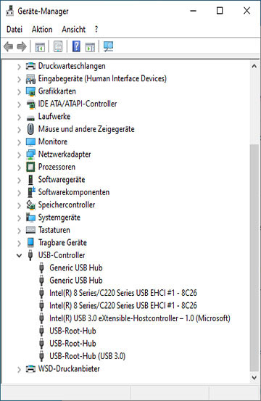This screenshot has width=261, height=401.
Task: Expand the WSD-Druckanbieter node
Action: click(x=19, y=369)
